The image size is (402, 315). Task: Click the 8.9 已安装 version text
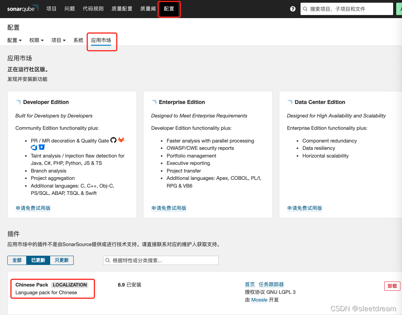tap(130, 285)
